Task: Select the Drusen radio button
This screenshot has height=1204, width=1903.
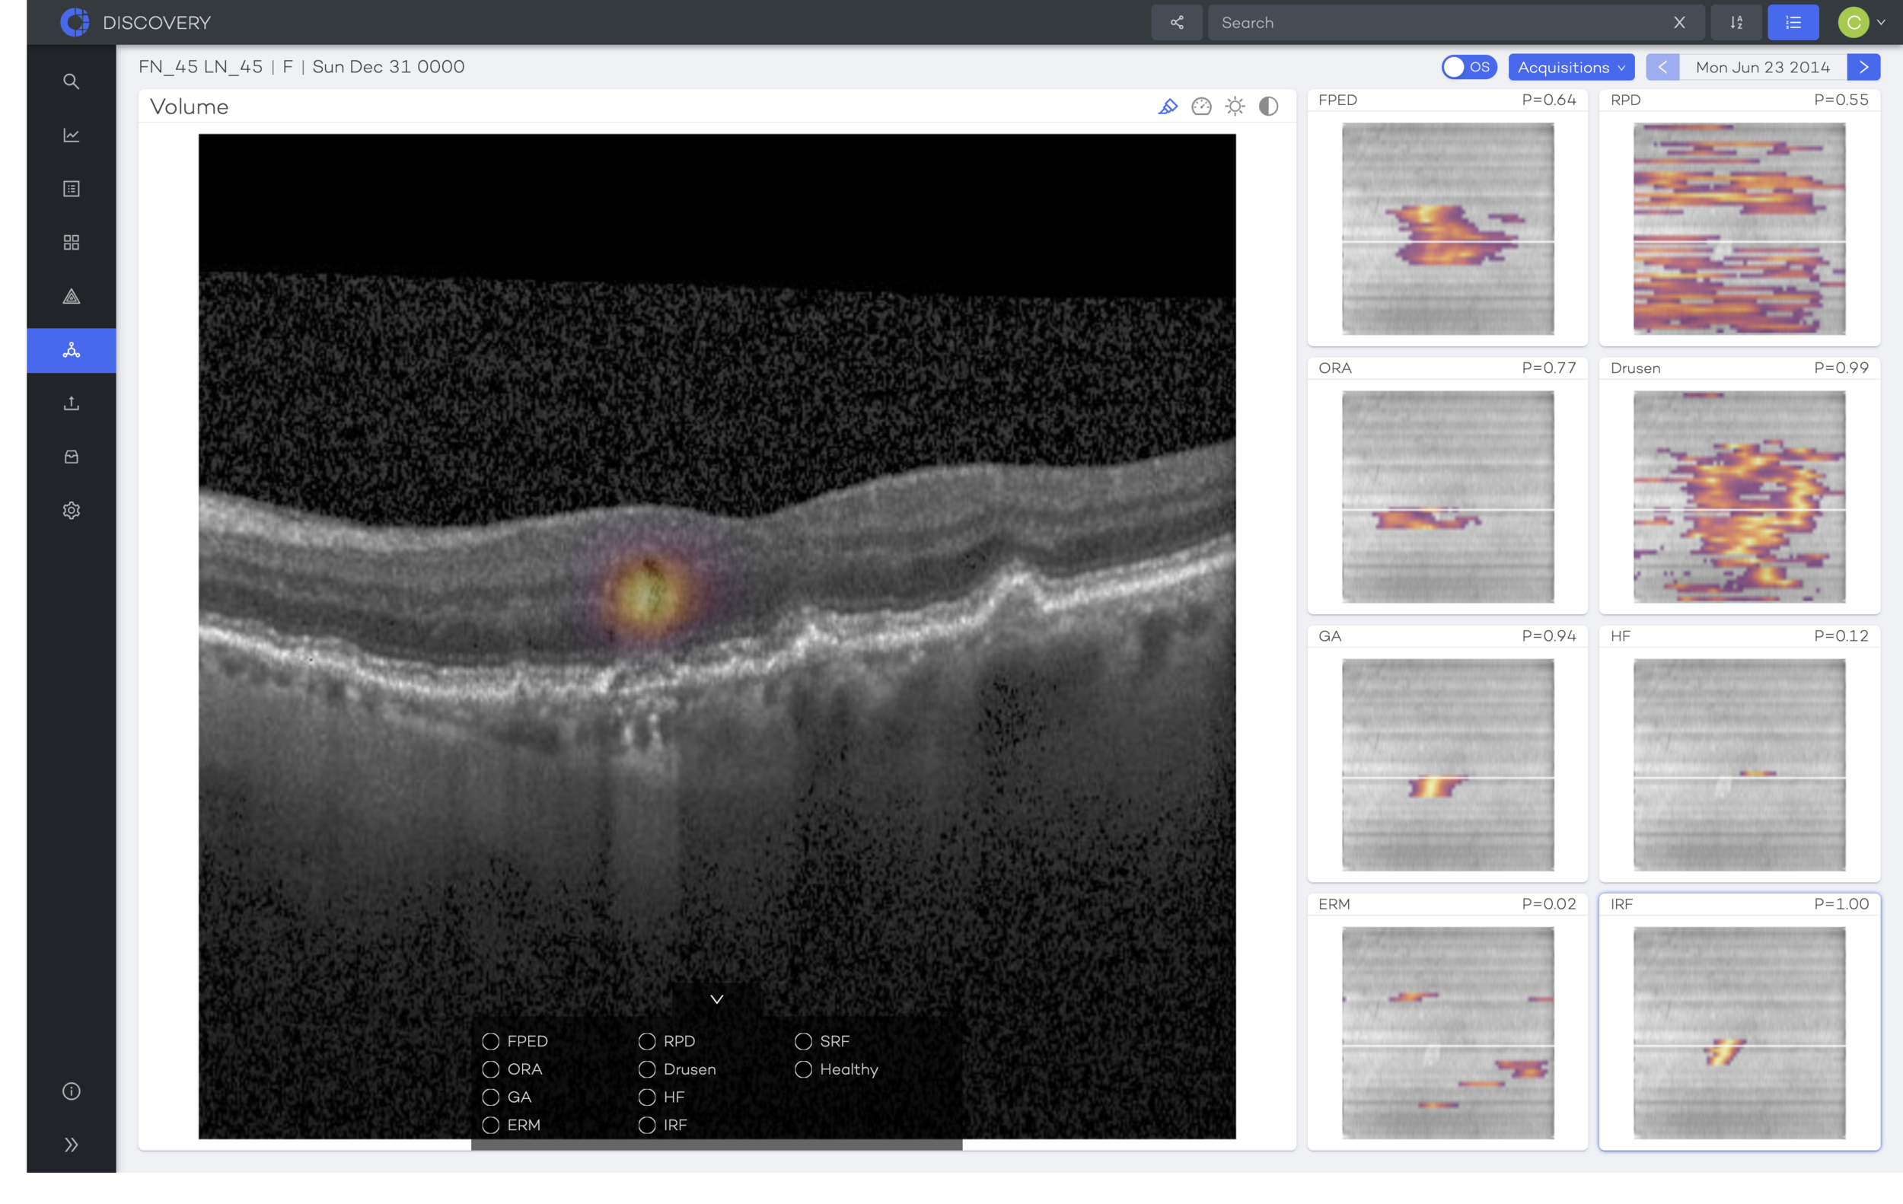Action: [x=647, y=1069]
